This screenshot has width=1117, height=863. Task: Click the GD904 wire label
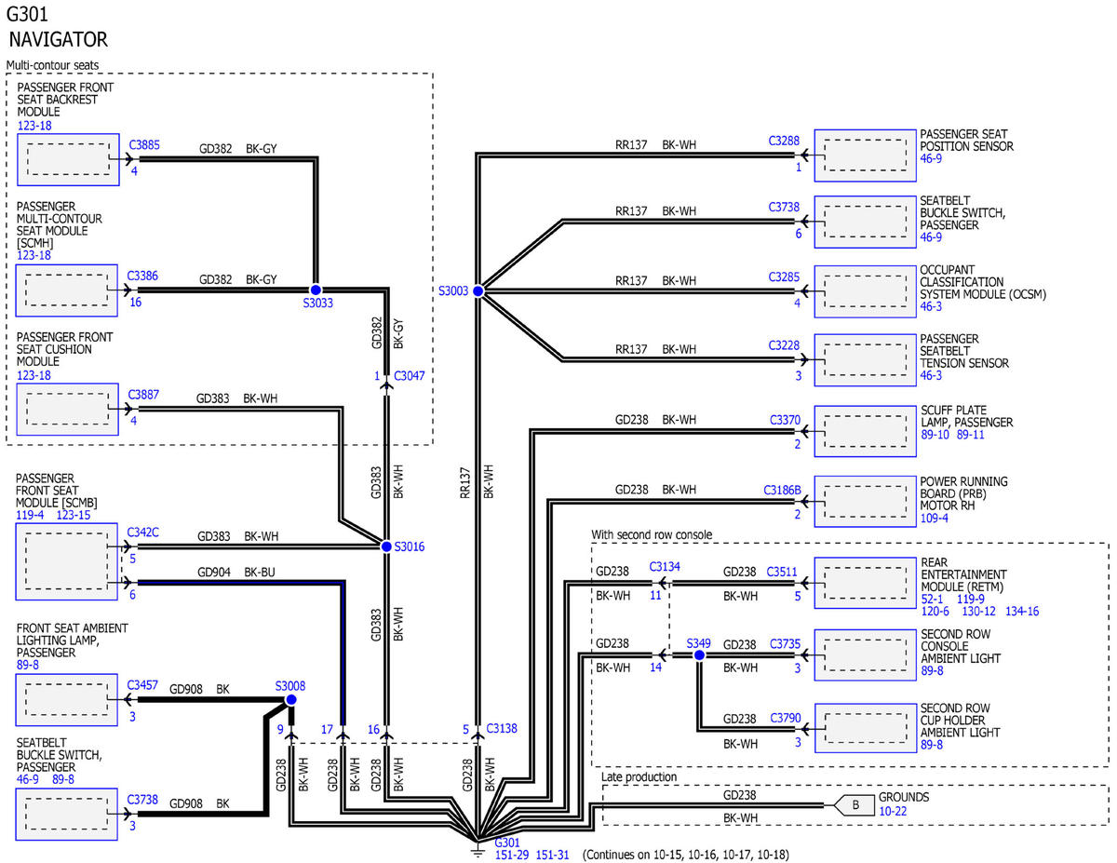[212, 573]
